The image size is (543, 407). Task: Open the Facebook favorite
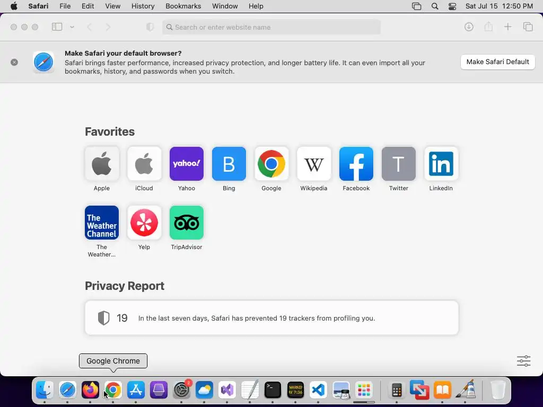(x=356, y=164)
